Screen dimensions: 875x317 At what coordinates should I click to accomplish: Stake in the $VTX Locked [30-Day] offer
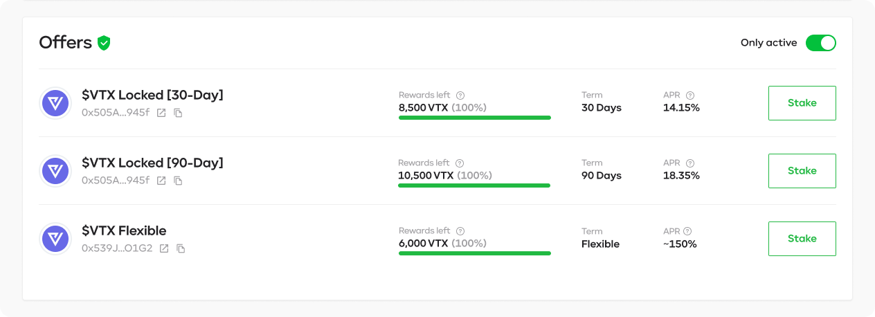pyautogui.click(x=802, y=103)
